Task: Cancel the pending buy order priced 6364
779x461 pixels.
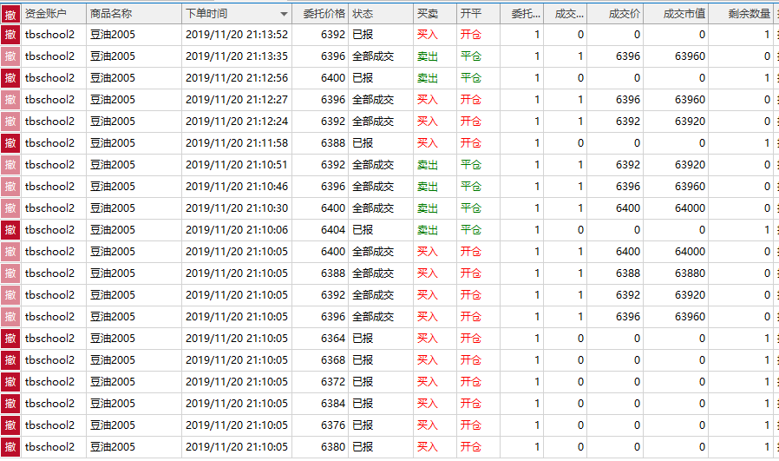Action: point(10,339)
